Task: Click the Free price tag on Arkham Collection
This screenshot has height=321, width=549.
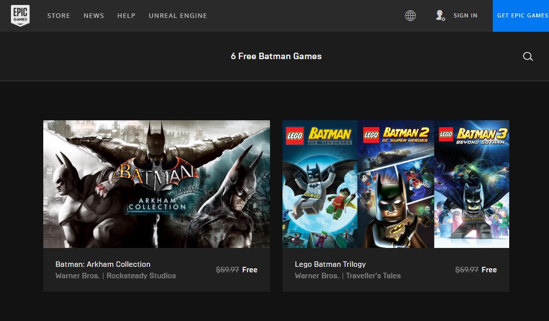Action: [250, 270]
